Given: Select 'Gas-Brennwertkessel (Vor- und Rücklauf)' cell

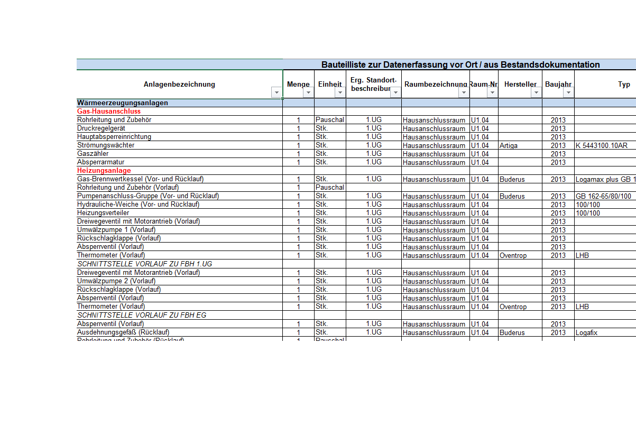Looking at the screenshot, I should coord(180,179).
